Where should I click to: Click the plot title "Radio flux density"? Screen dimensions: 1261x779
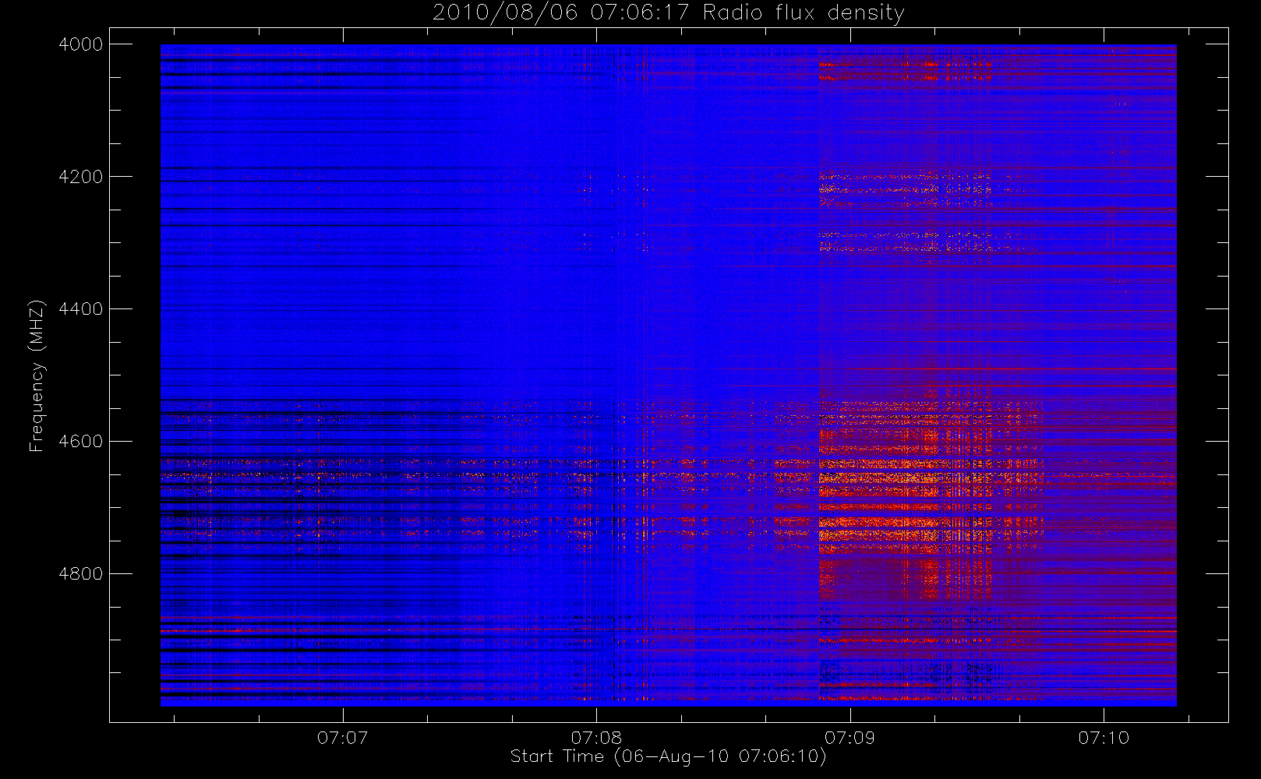[x=804, y=13]
